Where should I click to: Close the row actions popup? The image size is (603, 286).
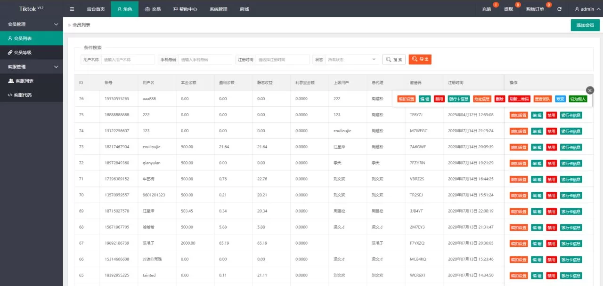click(x=590, y=90)
